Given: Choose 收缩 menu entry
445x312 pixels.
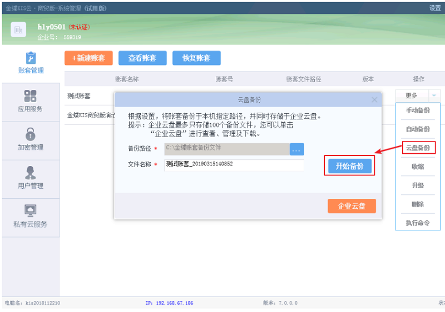Looking at the screenshot, I should click(x=417, y=167).
